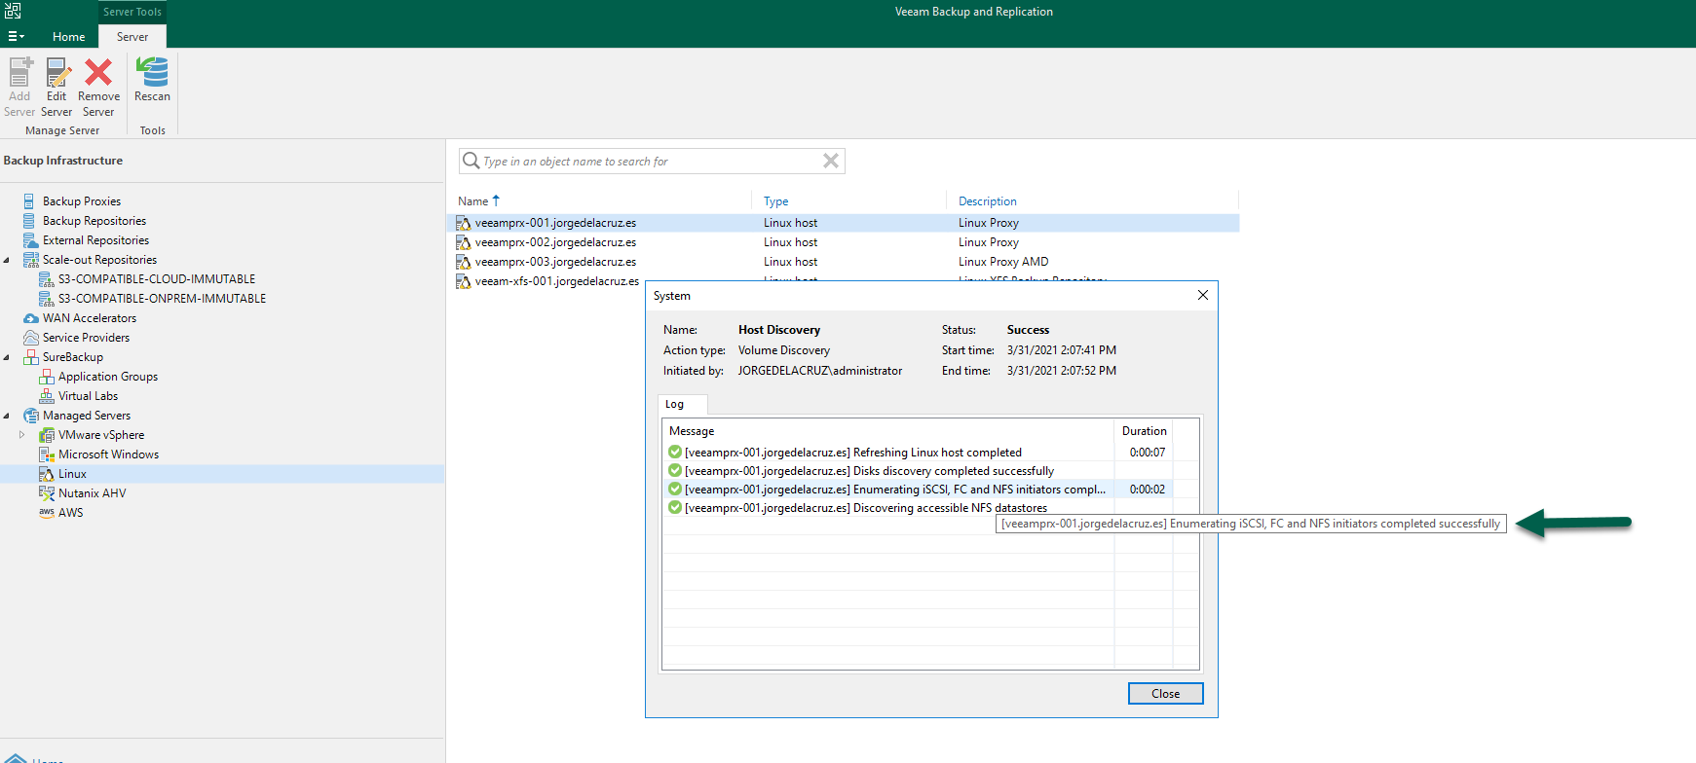
Task: Select S3-COMPATIBLE-ONPREM-IMMUTABLE repository
Action: tap(162, 299)
